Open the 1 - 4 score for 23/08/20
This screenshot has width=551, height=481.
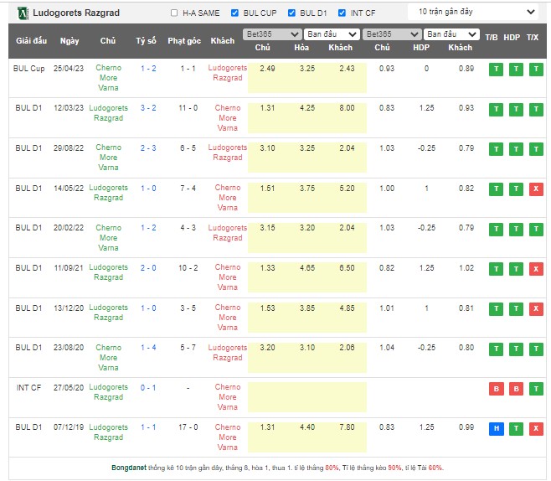(x=148, y=348)
